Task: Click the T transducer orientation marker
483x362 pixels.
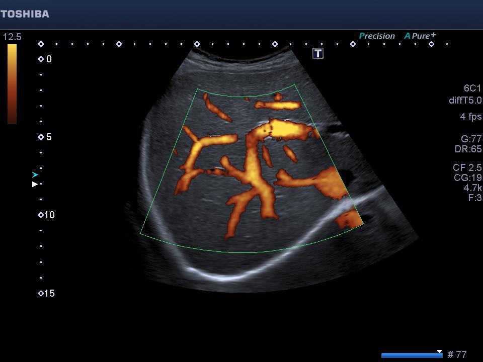Action: coord(318,53)
